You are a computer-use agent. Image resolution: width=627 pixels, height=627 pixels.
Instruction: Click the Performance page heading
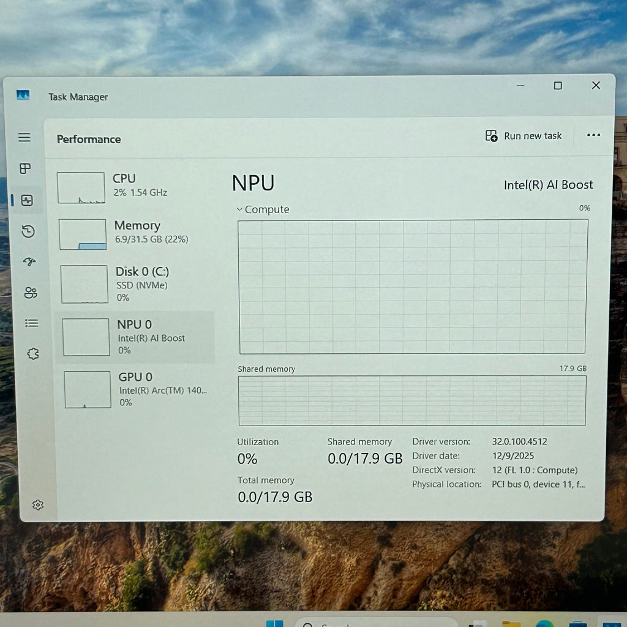pyautogui.click(x=89, y=139)
